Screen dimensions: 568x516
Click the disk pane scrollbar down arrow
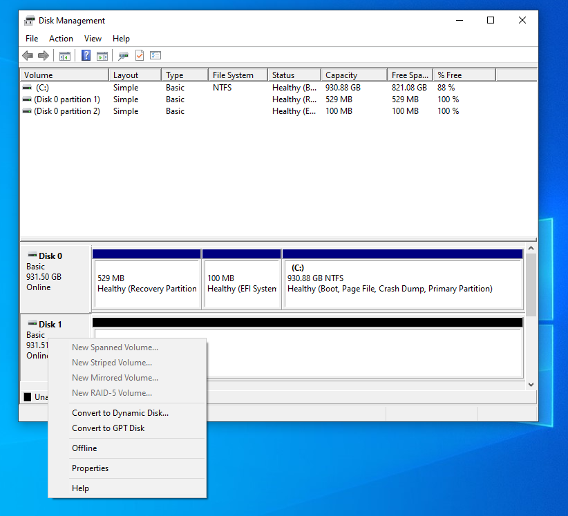click(x=531, y=385)
